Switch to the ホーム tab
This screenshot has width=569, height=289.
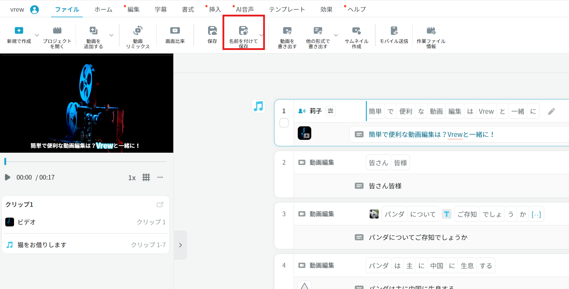103,9
